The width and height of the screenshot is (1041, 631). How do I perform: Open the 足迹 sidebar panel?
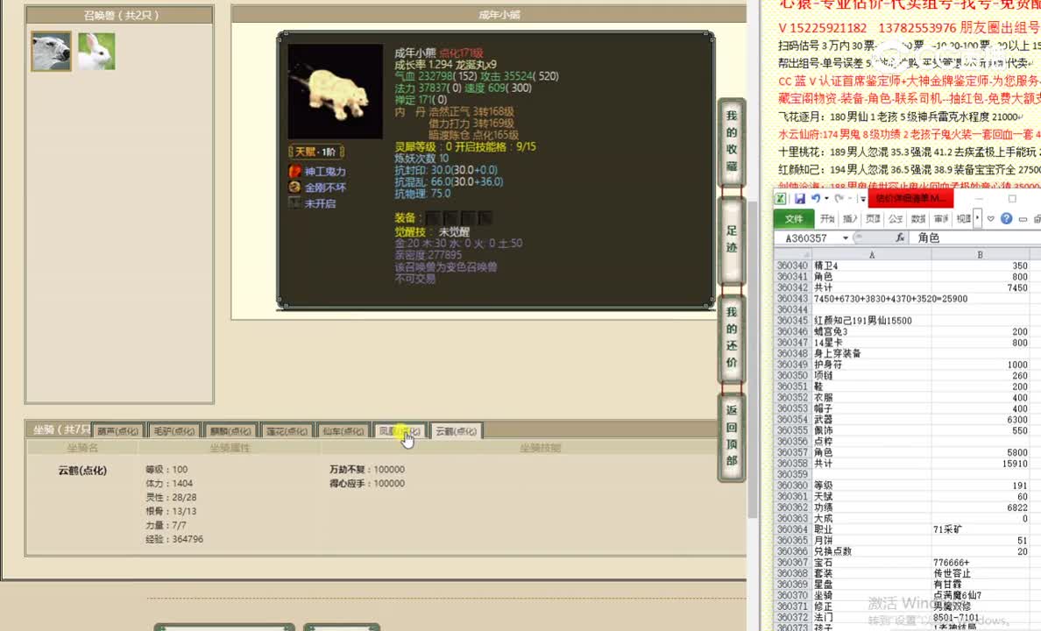point(732,237)
